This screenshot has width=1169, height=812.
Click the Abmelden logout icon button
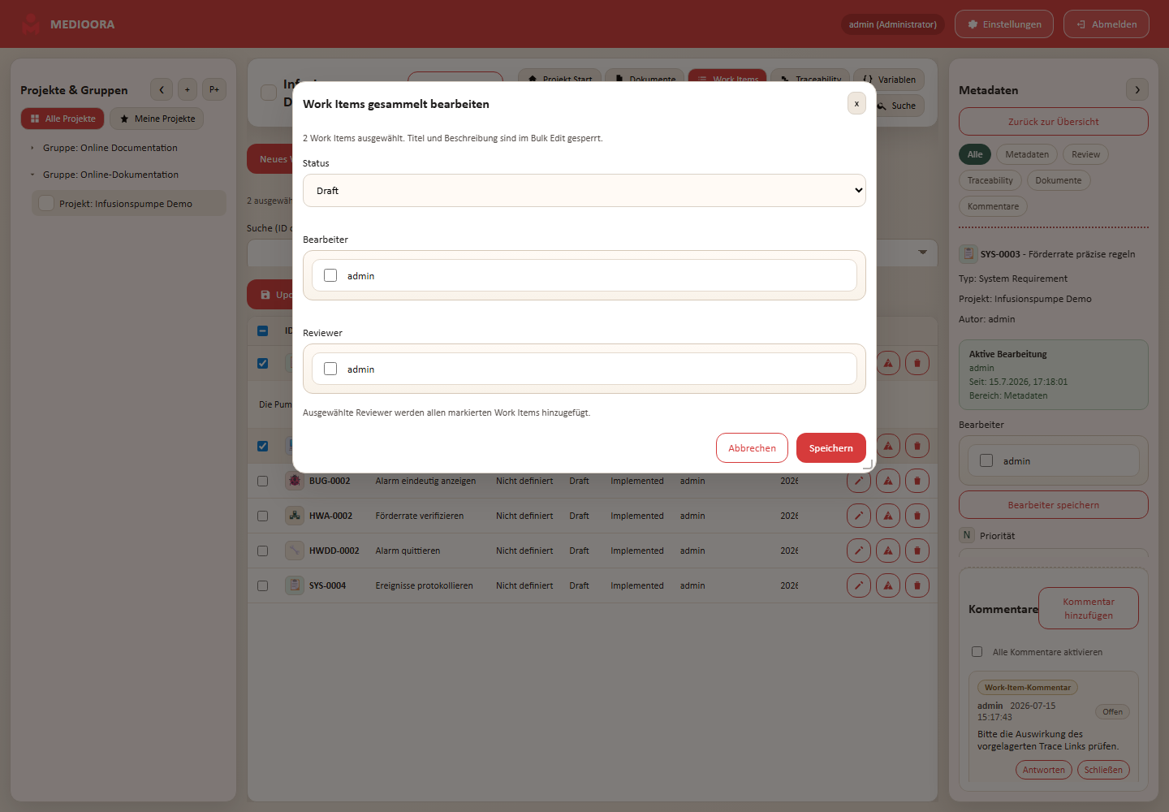[1106, 24]
